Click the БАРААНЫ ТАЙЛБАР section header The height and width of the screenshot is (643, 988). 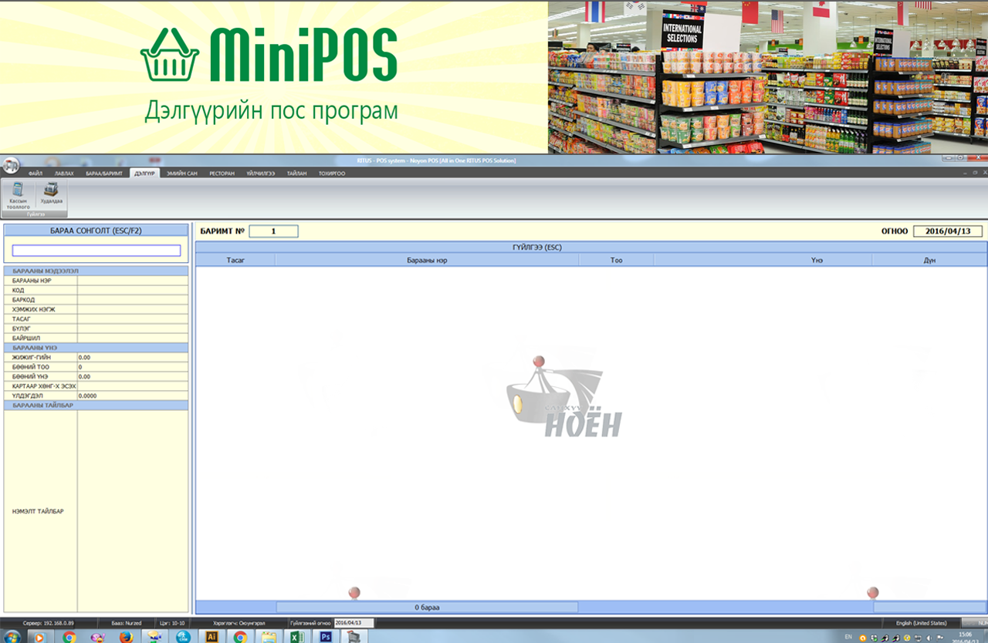coord(96,405)
